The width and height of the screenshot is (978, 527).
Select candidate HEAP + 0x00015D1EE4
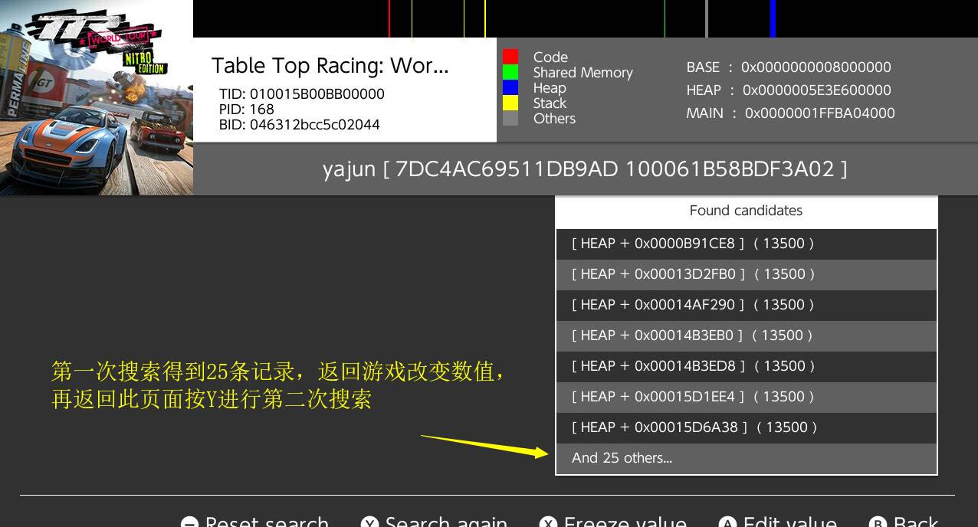pyautogui.click(x=747, y=397)
